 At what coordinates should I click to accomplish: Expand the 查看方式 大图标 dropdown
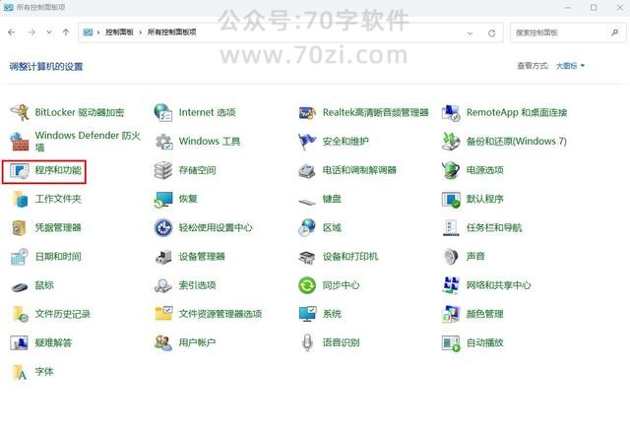coord(570,66)
